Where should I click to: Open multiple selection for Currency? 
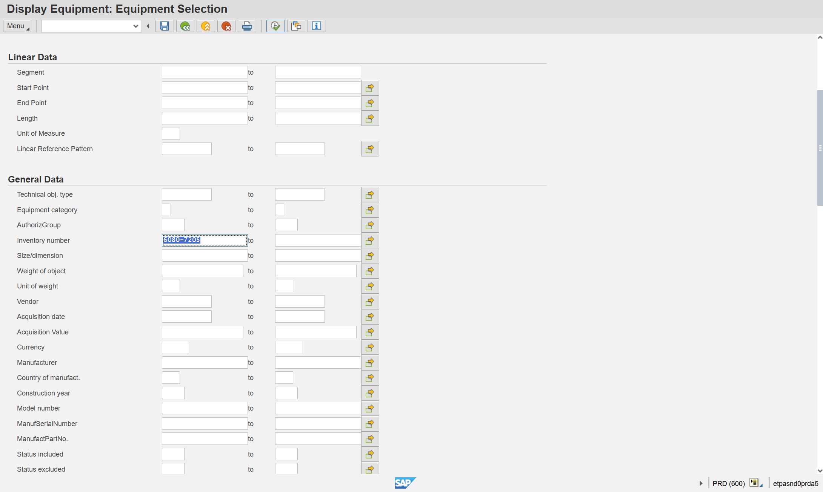[370, 347]
